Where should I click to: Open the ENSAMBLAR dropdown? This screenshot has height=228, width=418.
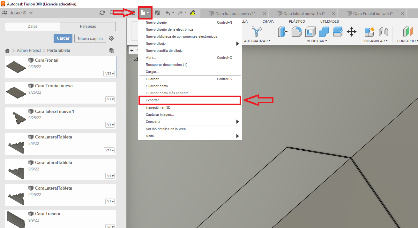pos(376,41)
